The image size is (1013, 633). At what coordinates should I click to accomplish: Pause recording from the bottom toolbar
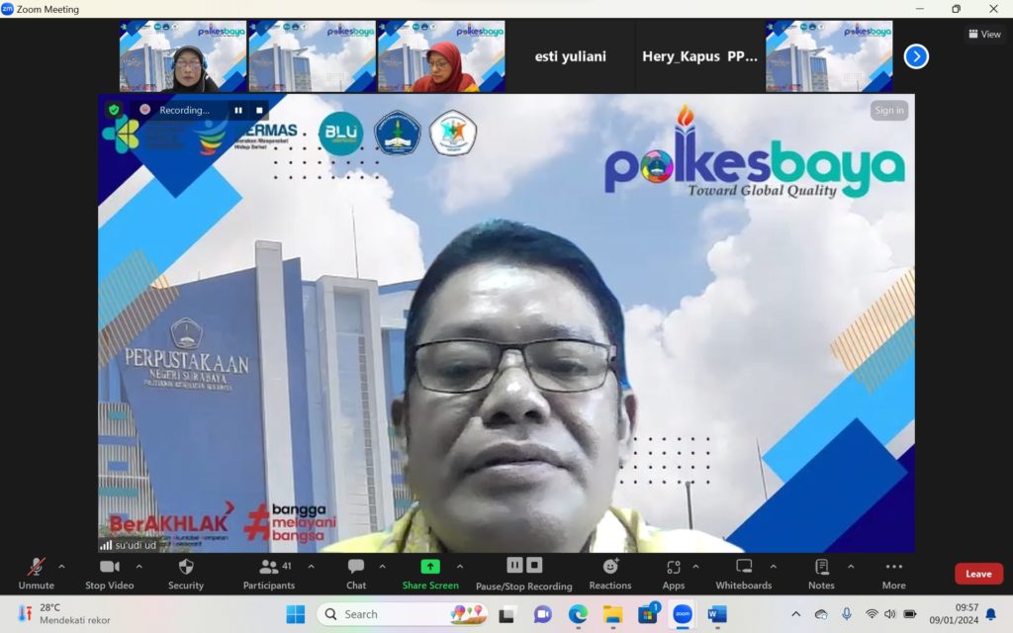[514, 565]
